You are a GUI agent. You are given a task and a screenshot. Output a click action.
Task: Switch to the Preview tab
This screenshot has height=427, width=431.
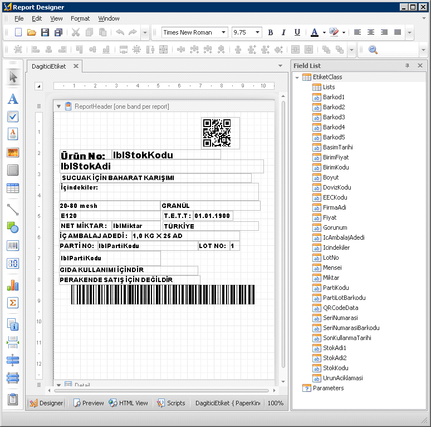tap(89, 403)
